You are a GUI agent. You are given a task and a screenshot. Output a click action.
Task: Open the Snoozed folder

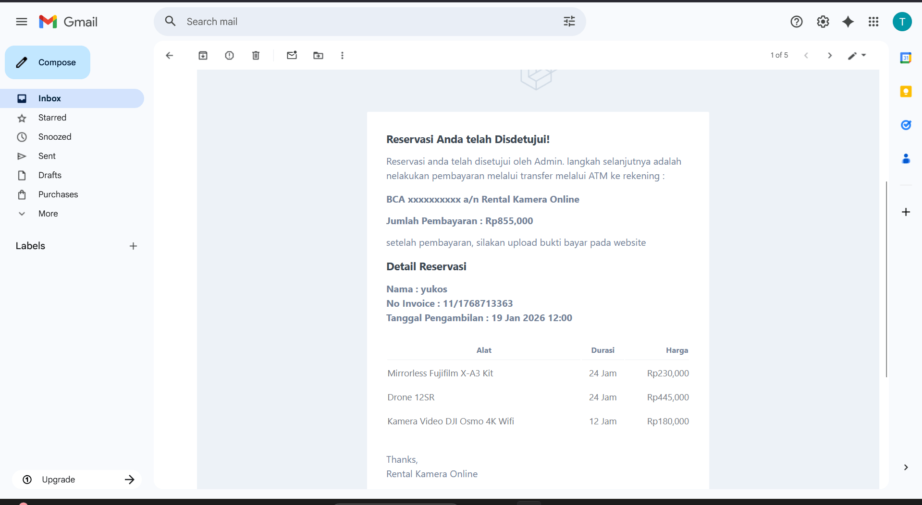tap(72, 137)
